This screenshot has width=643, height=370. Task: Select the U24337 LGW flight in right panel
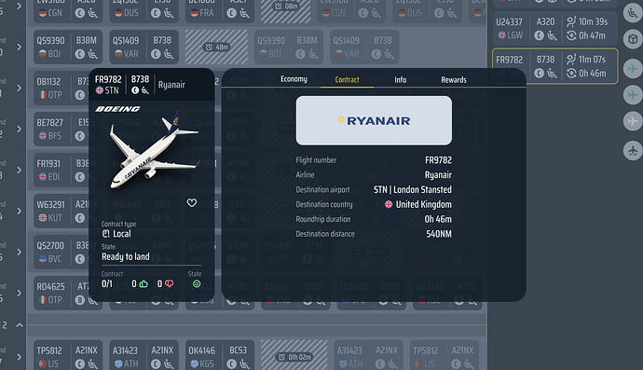(x=554, y=28)
